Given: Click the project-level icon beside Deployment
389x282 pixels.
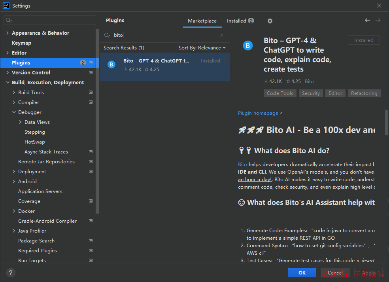Looking at the screenshot, I should 91,172.
